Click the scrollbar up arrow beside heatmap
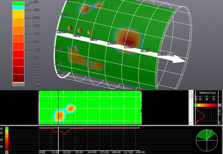Viewport: 223px width, 154px height. tap(191, 92)
